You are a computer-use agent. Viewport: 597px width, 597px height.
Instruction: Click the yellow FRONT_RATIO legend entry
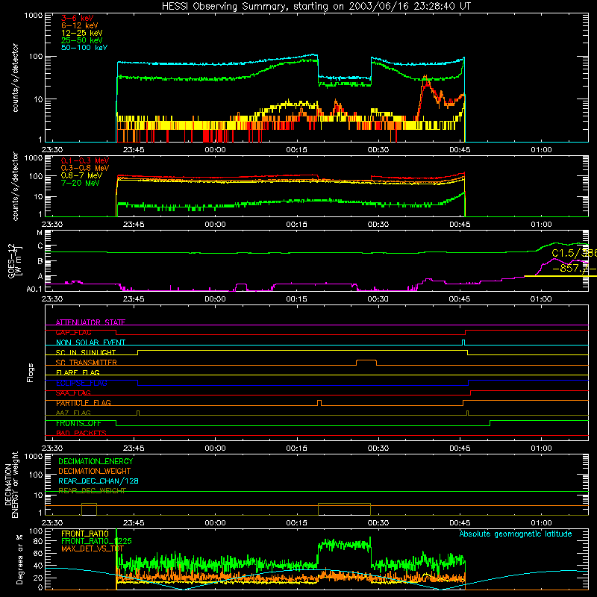coord(85,534)
